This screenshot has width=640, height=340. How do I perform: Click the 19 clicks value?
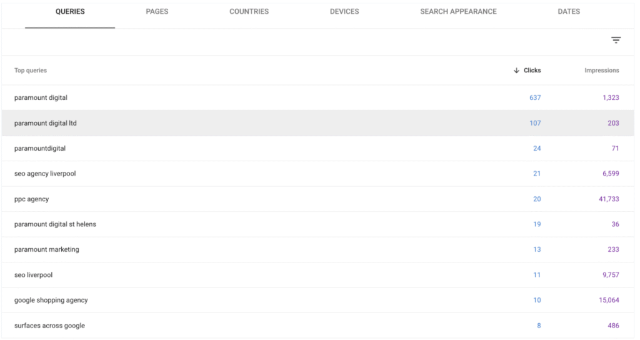pos(537,224)
